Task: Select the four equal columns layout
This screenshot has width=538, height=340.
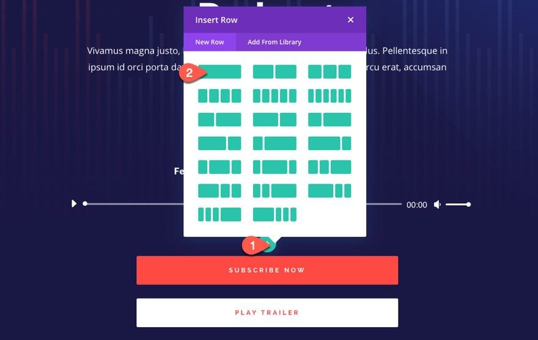Action: (x=219, y=96)
